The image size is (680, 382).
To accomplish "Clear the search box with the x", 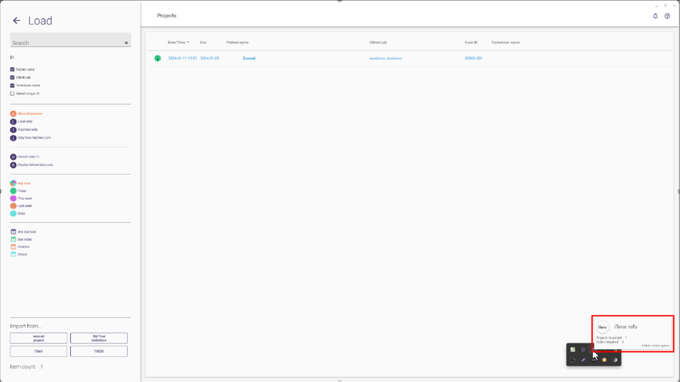I will (126, 43).
